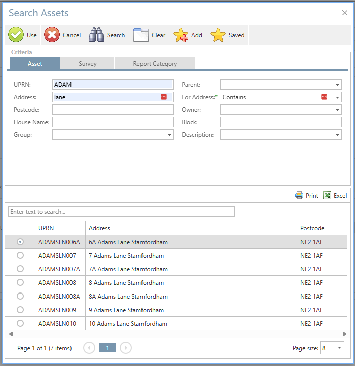
Task: Expand the Group dropdown
Action: click(169, 135)
